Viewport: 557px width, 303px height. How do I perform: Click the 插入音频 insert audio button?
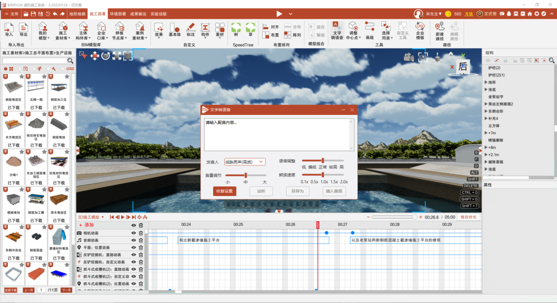pos(334,191)
